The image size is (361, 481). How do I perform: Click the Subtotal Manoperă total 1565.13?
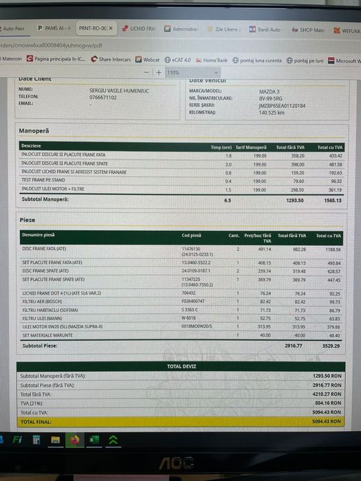pyautogui.click(x=333, y=201)
